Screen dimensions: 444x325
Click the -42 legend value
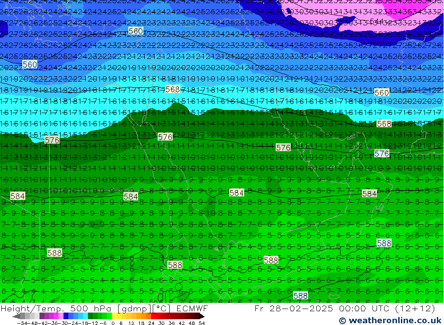(x=44, y=323)
